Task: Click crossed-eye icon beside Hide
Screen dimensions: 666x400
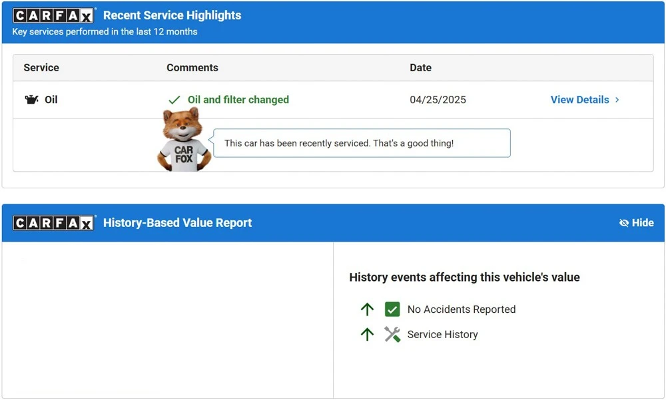Action: [x=623, y=223]
